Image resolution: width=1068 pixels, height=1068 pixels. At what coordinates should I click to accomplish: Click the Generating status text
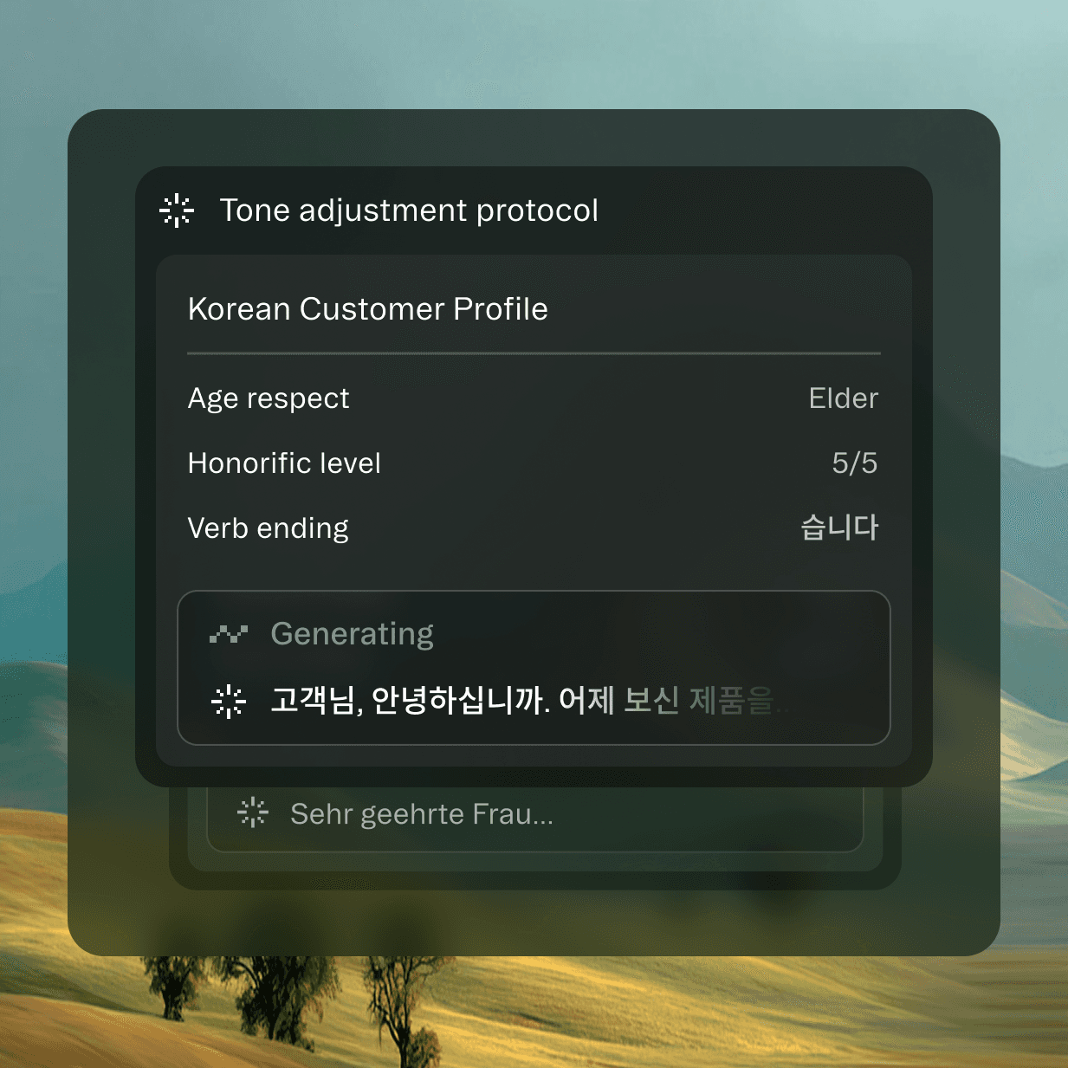(353, 634)
